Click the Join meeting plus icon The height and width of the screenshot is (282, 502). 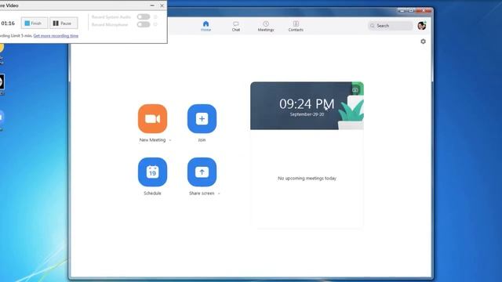(202, 118)
